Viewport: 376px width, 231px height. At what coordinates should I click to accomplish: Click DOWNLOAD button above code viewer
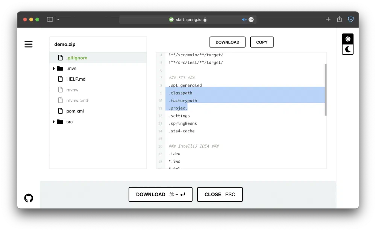(227, 42)
